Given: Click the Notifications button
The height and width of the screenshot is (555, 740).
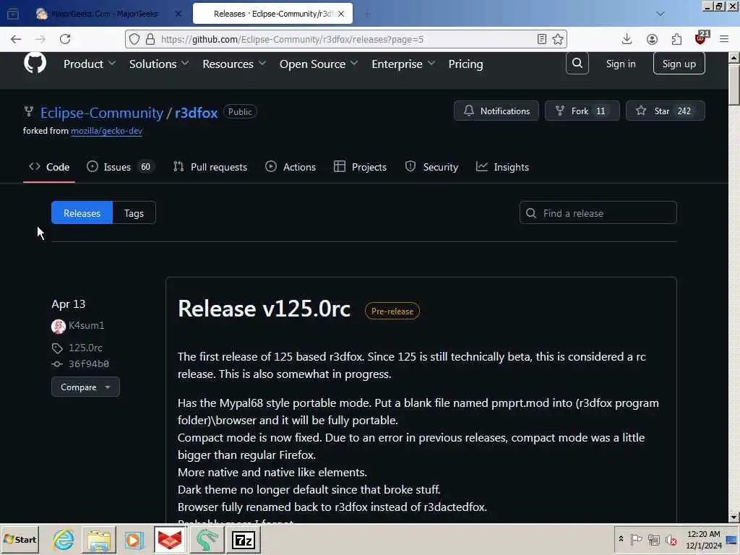Looking at the screenshot, I should (496, 111).
